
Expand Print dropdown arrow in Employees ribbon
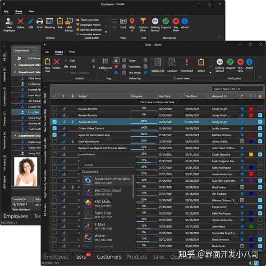[x=40, y=31]
